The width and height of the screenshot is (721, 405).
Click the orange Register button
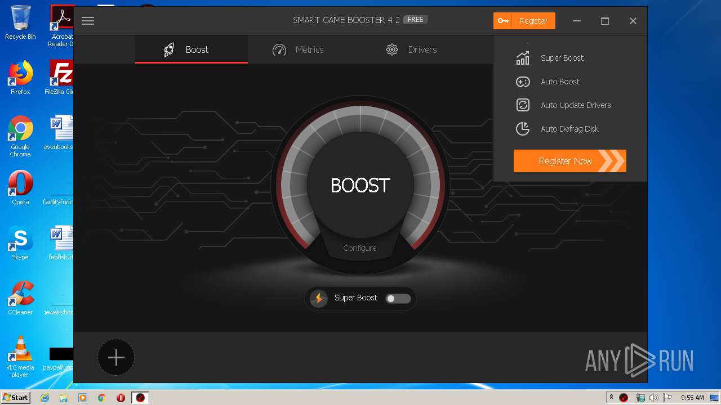tap(524, 21)
